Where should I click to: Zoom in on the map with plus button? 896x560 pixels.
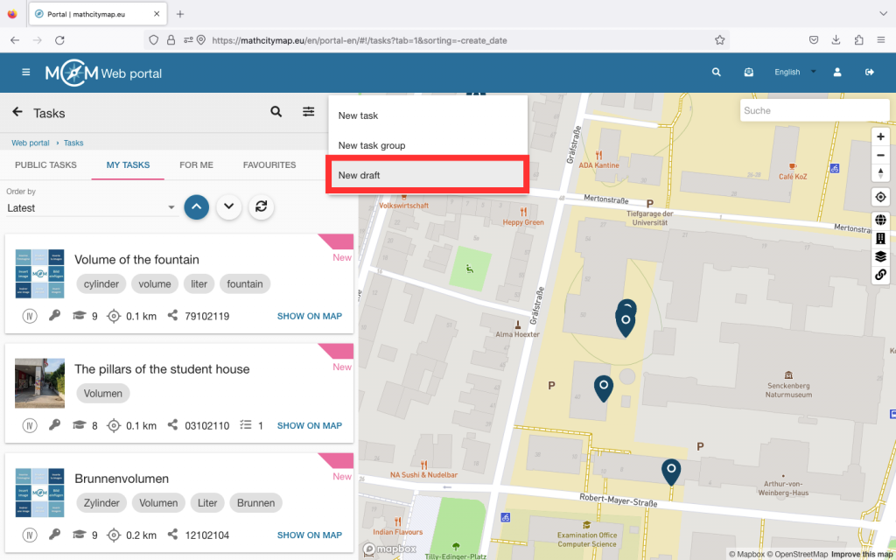(x=880, y=136)
